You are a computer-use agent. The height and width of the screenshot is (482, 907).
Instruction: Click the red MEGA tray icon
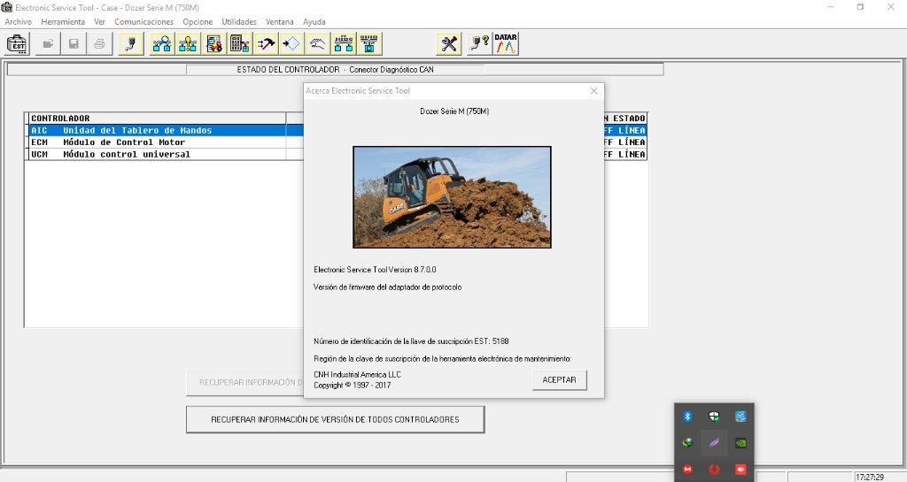click(x=687, y=470)
